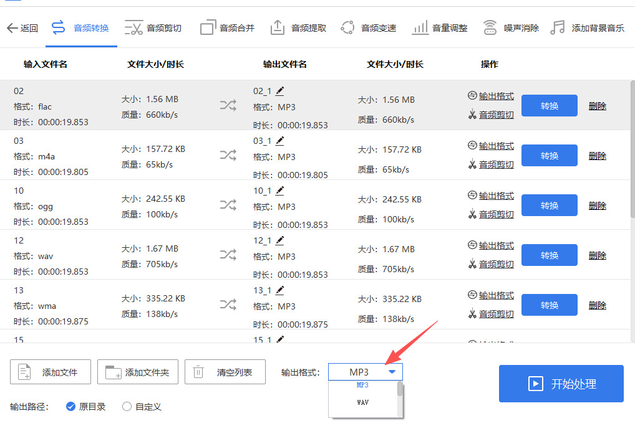Choose WAV in the format dropdown list

[x=362, y=402]
